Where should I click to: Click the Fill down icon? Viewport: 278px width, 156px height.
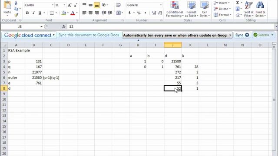238,9
